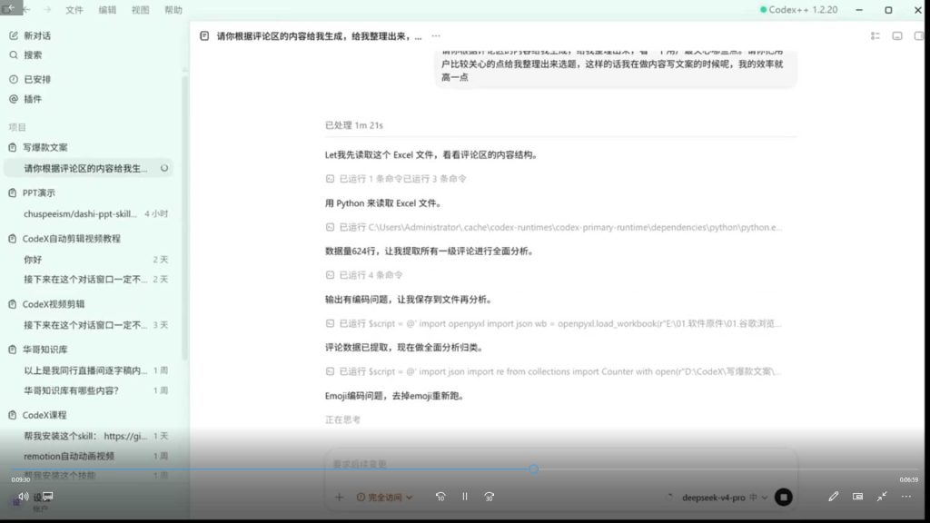
Task: Open the deepseek-v4-pro model dropdown
Action: coord(724,498)
